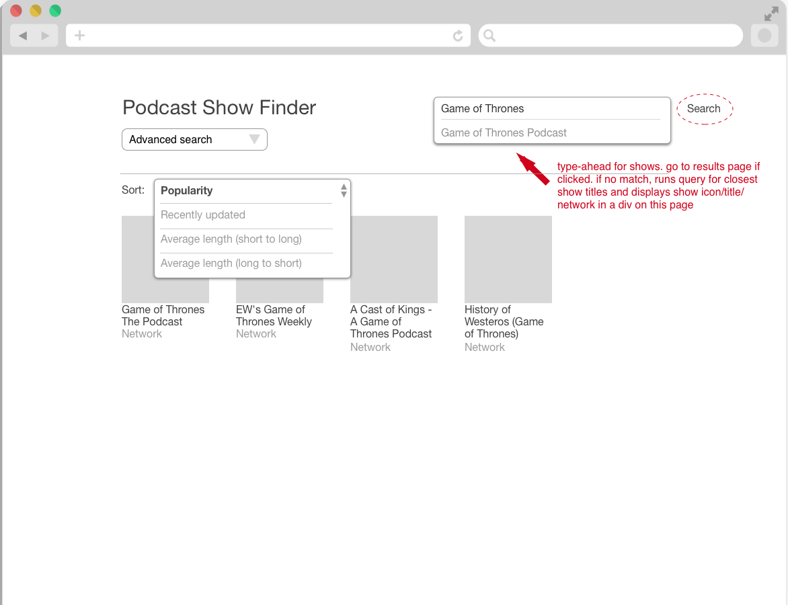Click the sort dropdown up-down arrows
788x605 pixels.
(x=344, y=190)
